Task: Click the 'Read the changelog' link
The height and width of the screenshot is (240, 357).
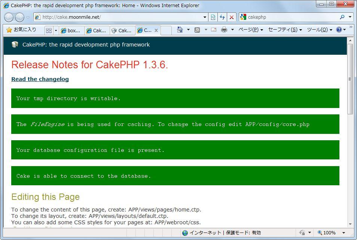Action: click(40, 79)
